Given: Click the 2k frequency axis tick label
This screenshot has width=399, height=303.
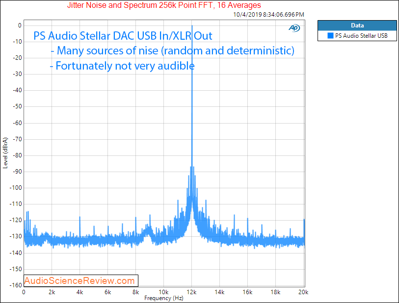Looking at the screenshot, I should (52, 292).
